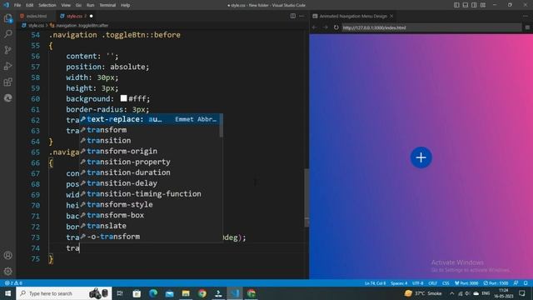The width and height of the screenshot is (533, 300).
Task: Open the Run menu
Action: [90, 5]
